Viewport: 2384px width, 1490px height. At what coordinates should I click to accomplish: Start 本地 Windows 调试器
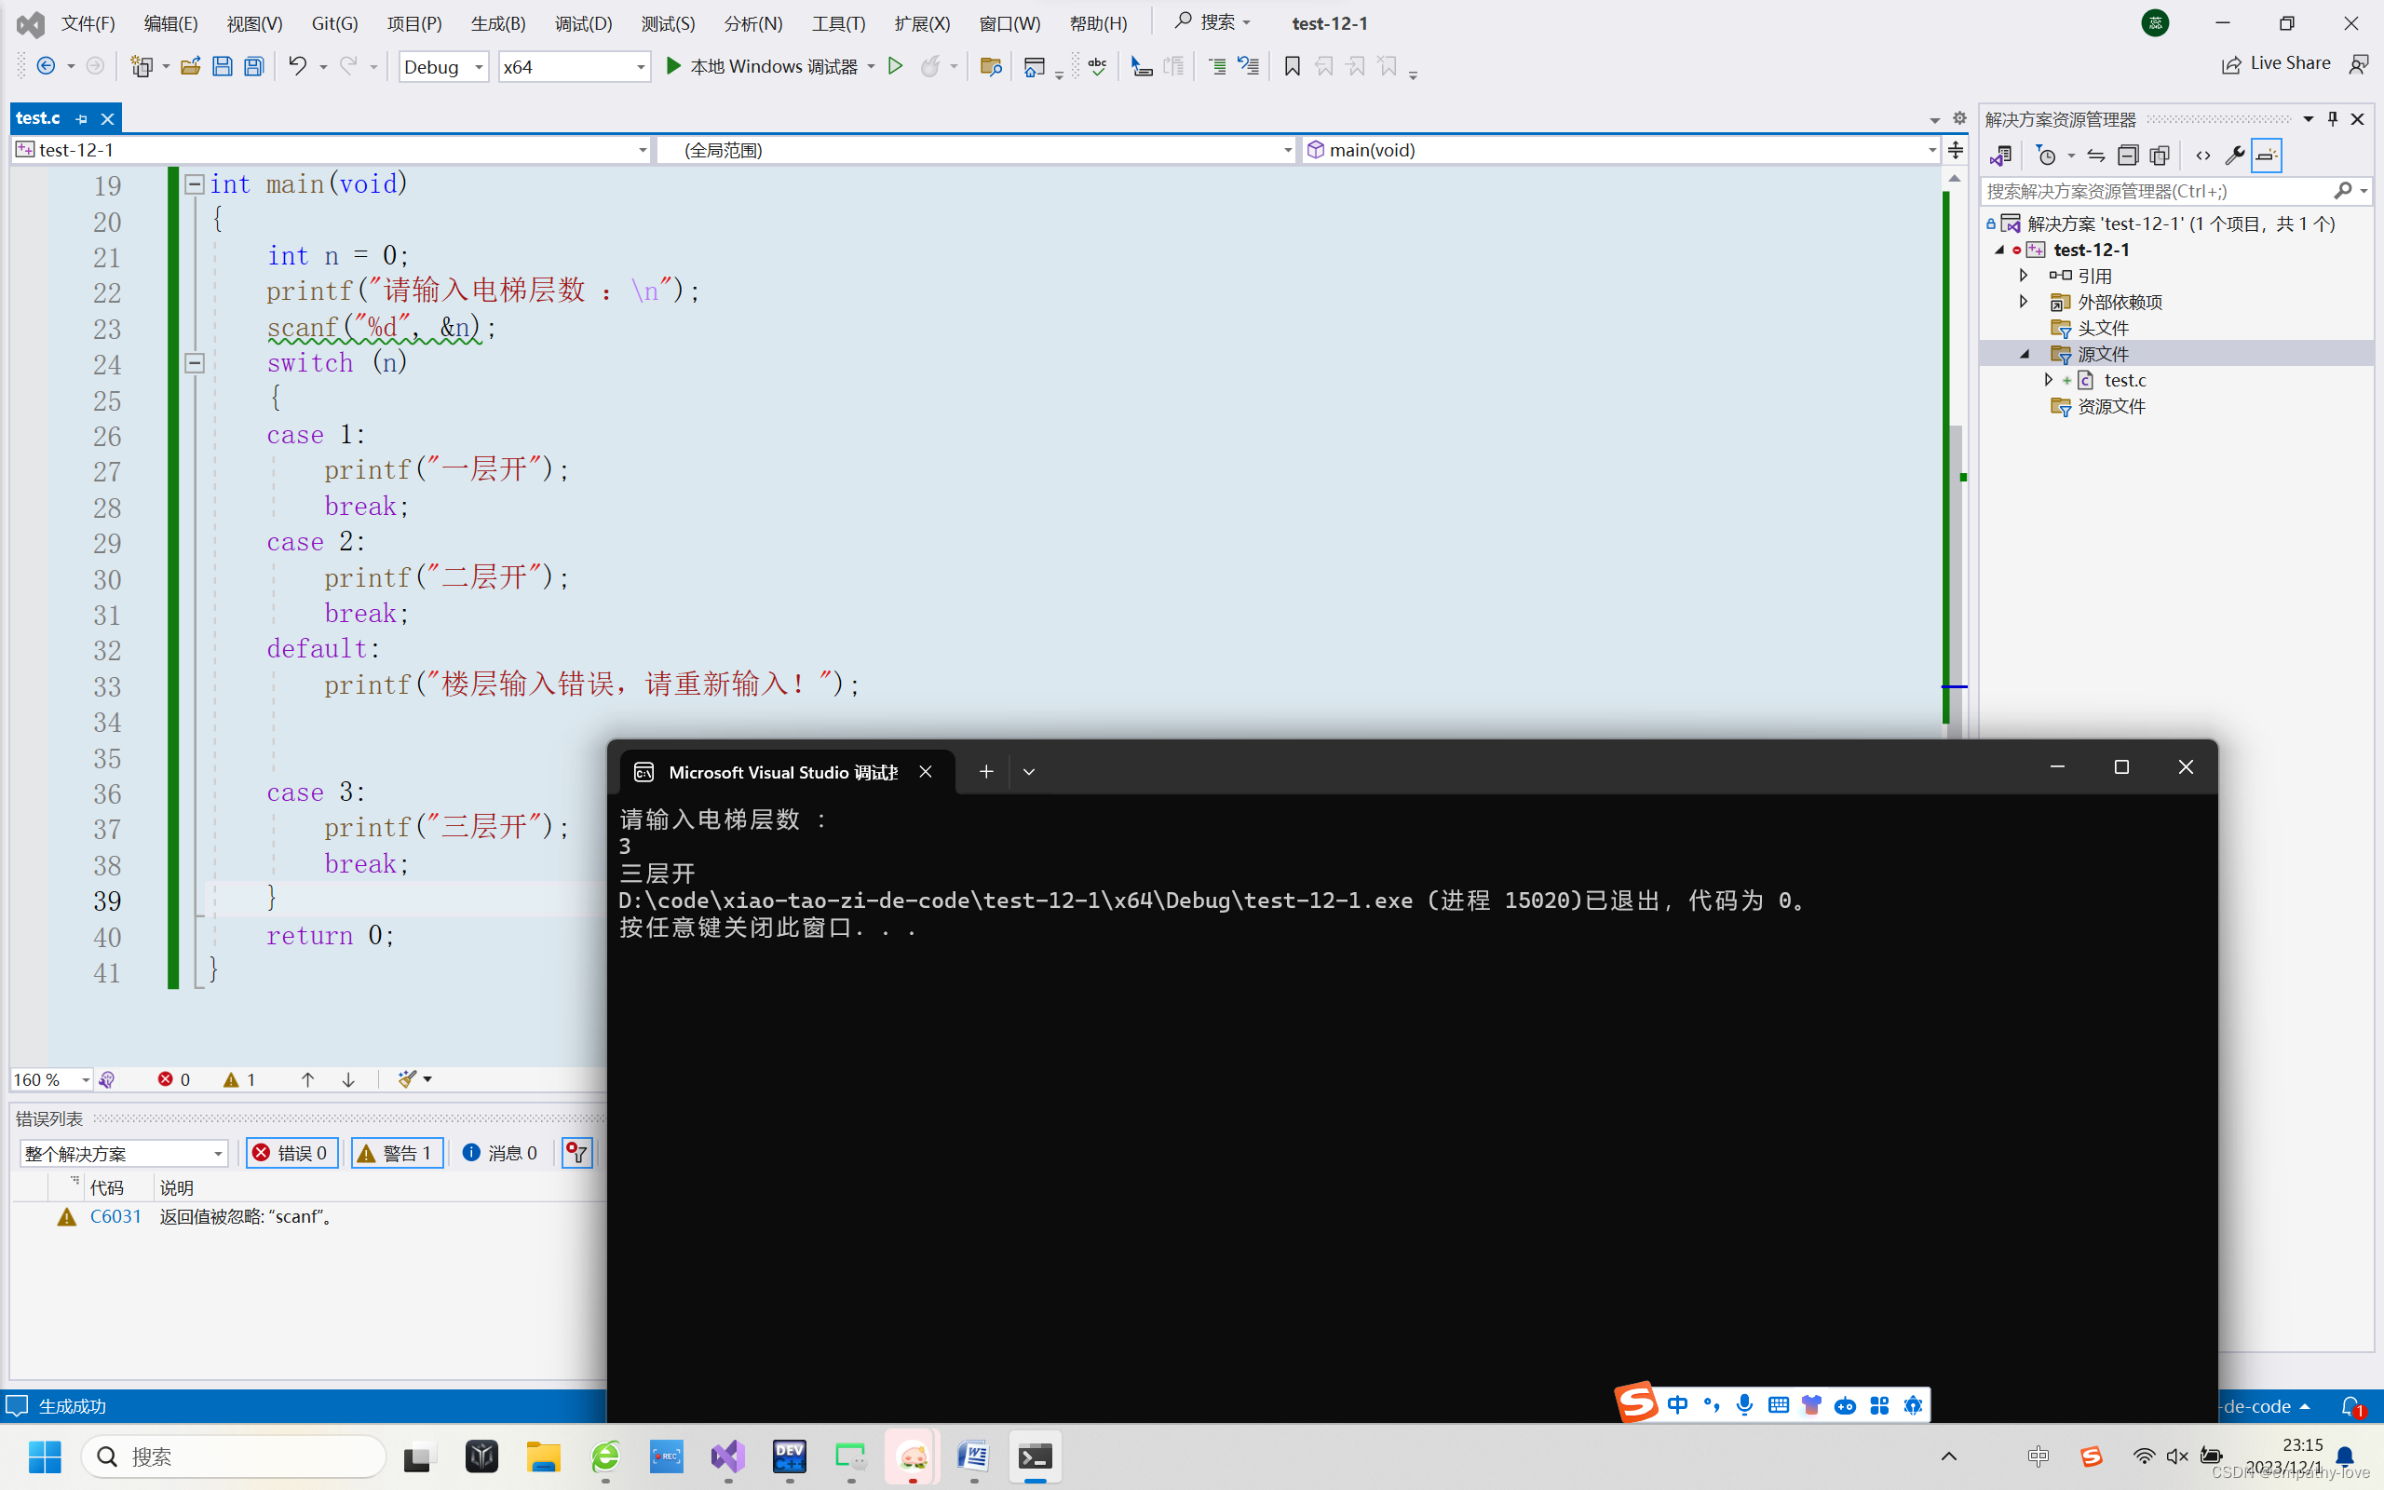click(x=762, y=66)
